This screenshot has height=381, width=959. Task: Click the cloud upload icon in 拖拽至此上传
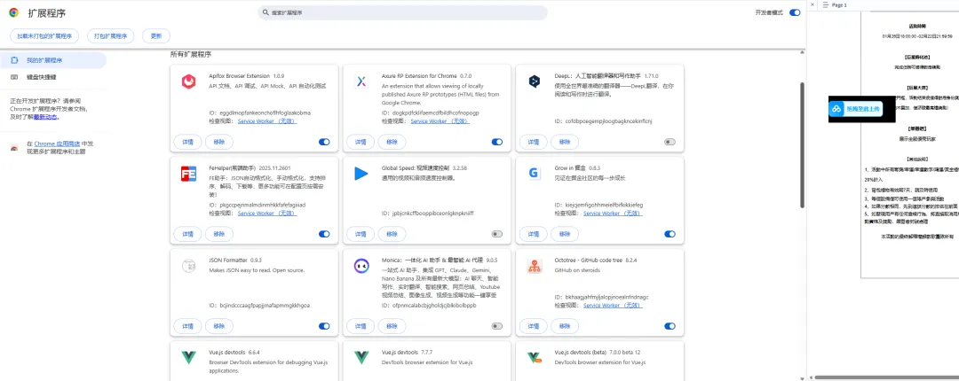[x=836, y=109]
